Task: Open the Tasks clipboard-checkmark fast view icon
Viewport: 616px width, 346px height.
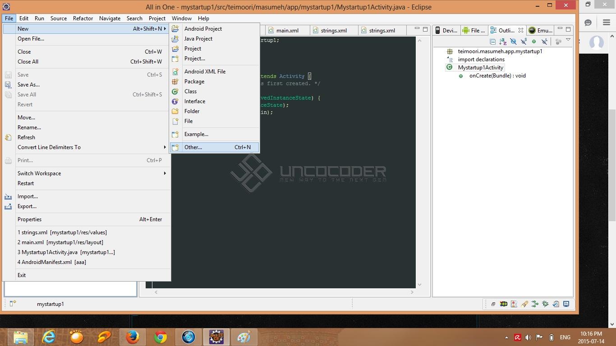Action: pos(556,304)
